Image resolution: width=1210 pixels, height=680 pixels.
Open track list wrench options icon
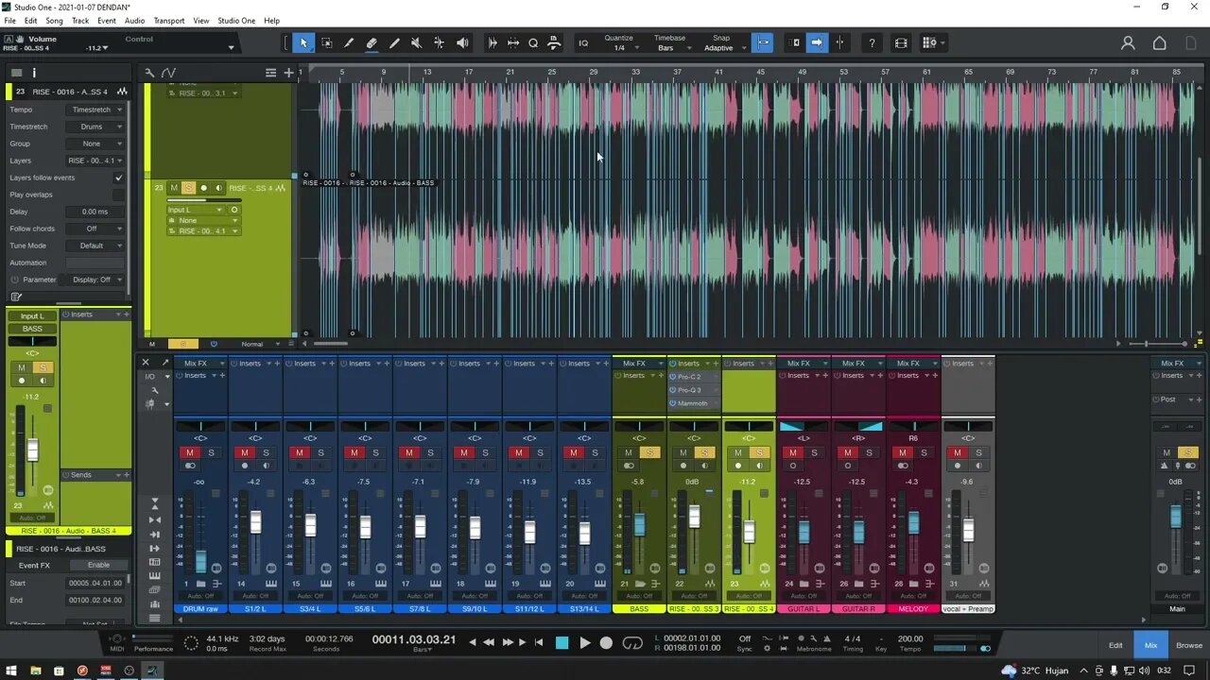149,73
